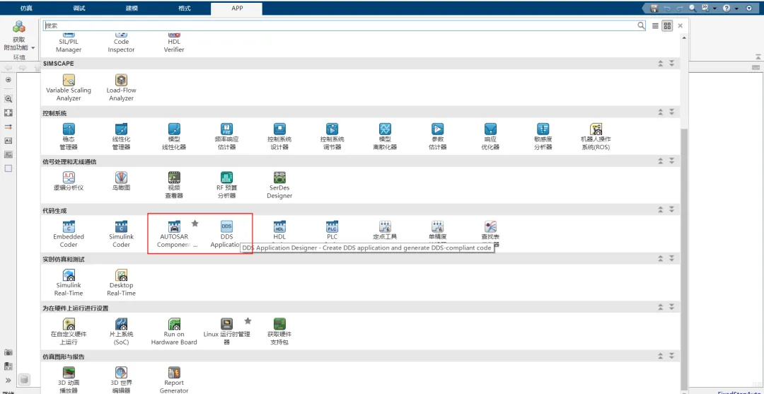Open the 定点工具 app
Image resolution: width=764 pixels, height=394 pixels.
pyautogui.click(x=385, y=229)
